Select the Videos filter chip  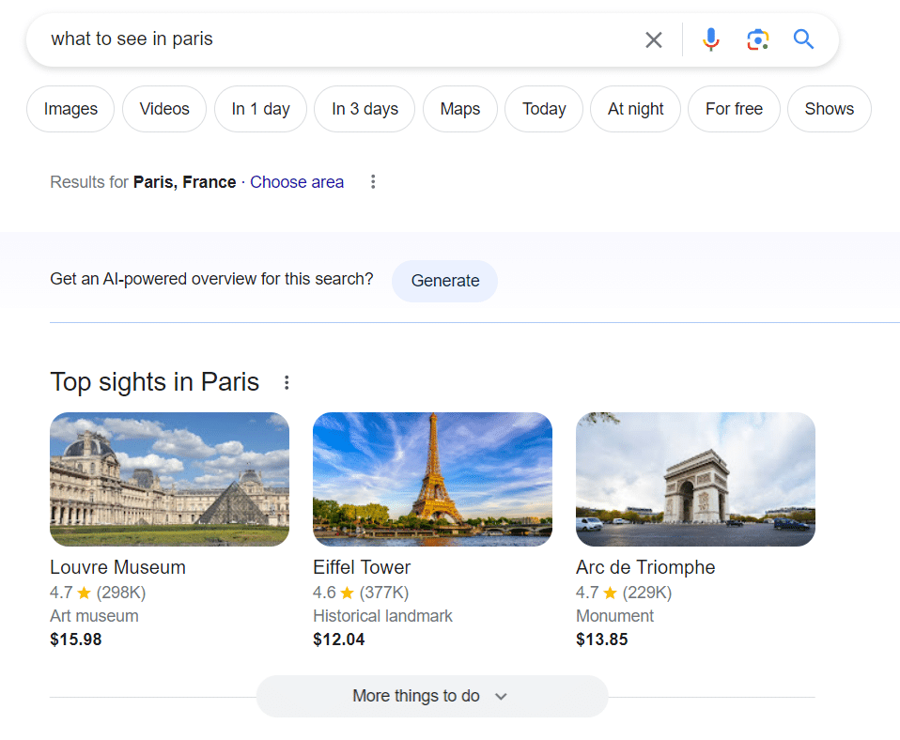164,109
